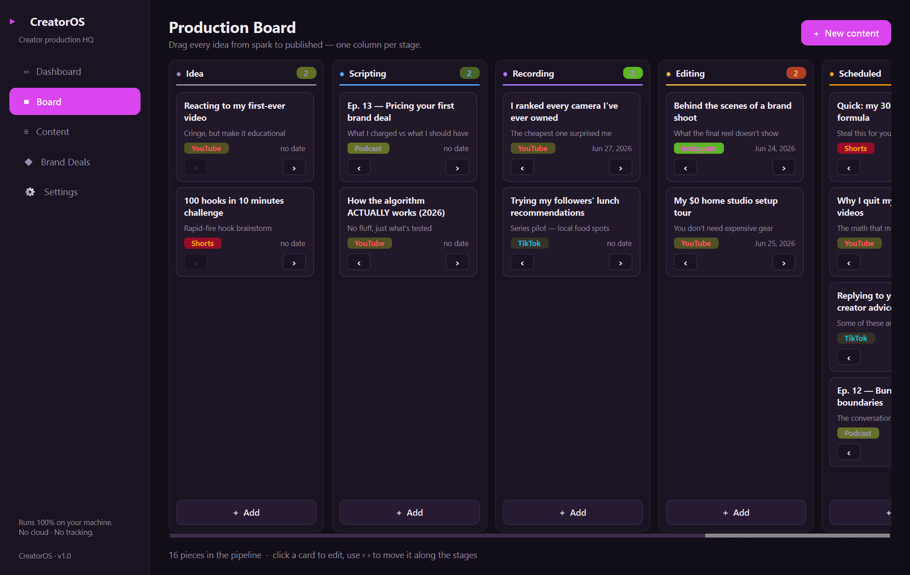Move 'Ep. 12' Podcast card back
The height and width of the screenshot is (575, 910).
pyautogui.click(x=849, y=452)
